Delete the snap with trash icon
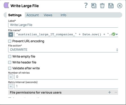The width and height of the screenshot is (126, 105). tap(102, 6)
